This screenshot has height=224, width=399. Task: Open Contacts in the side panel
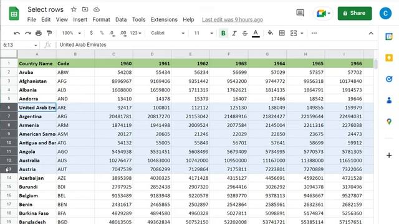[389, 100]
